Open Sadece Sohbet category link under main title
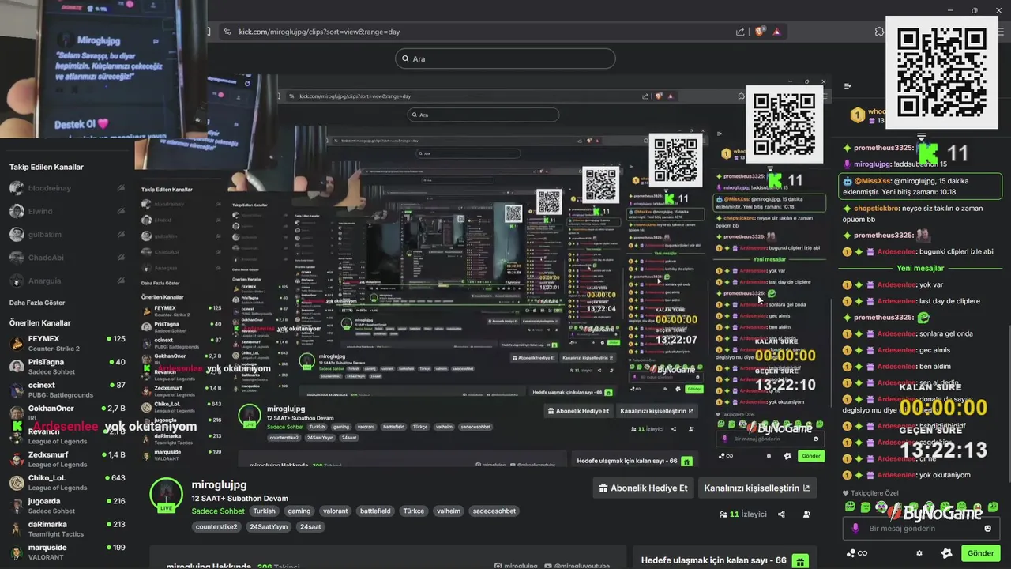 (x=218, y=511)
